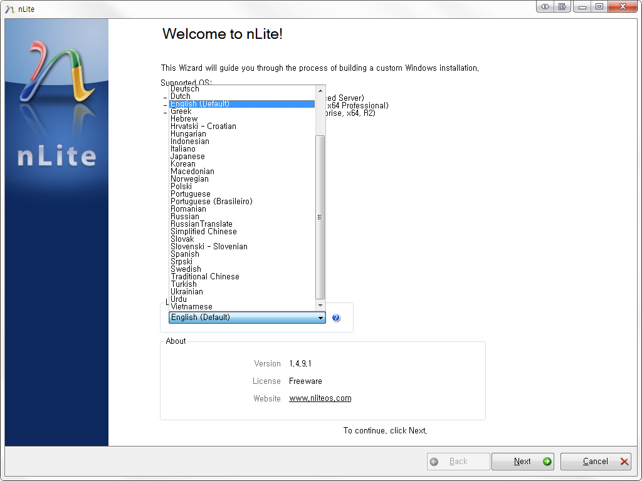Click the Cancel button
This screenshot has width=642, height=481.
[596, 462]
